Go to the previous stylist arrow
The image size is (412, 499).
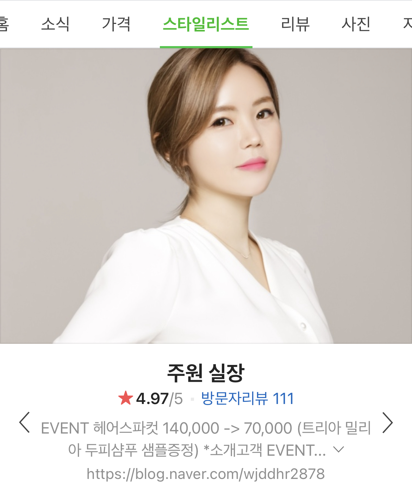coord(25,422)
